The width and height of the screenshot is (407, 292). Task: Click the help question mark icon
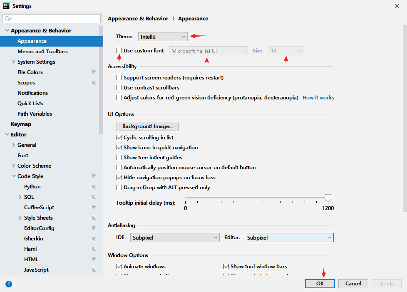coord(9,284)
